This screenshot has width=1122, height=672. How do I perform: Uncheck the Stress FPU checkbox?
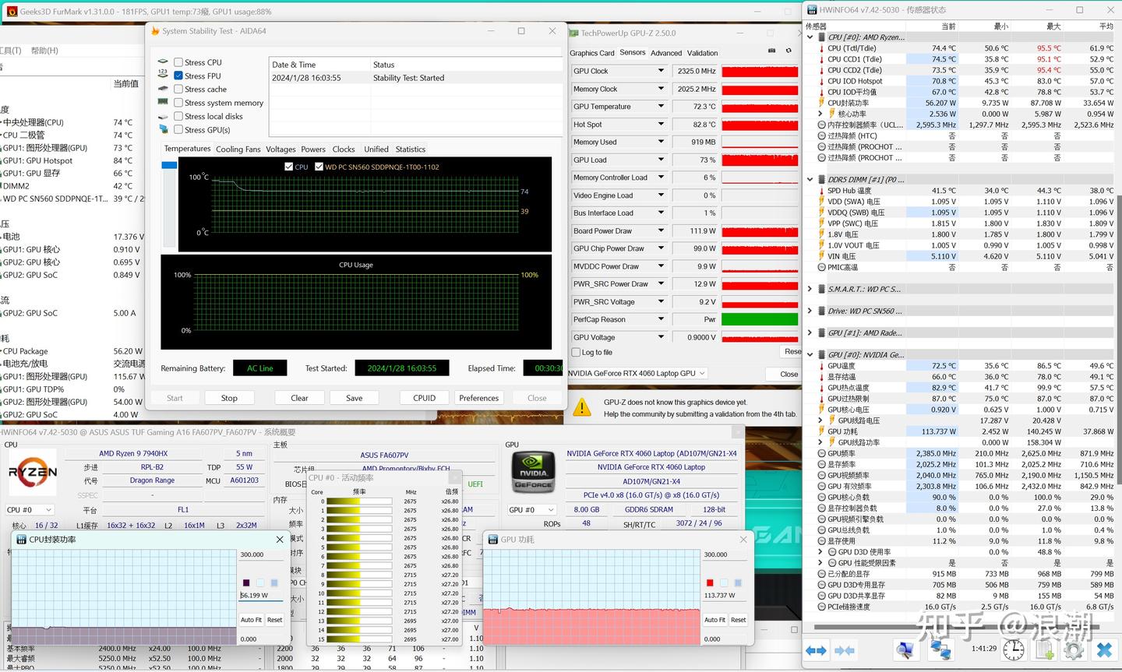(x=178, y=76)
